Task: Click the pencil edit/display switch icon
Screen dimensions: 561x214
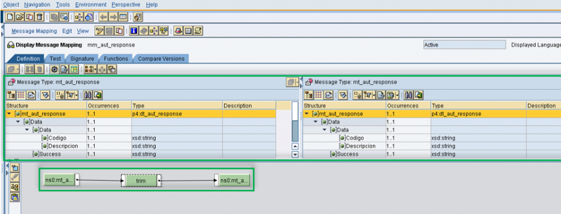Action: point(100,31)
